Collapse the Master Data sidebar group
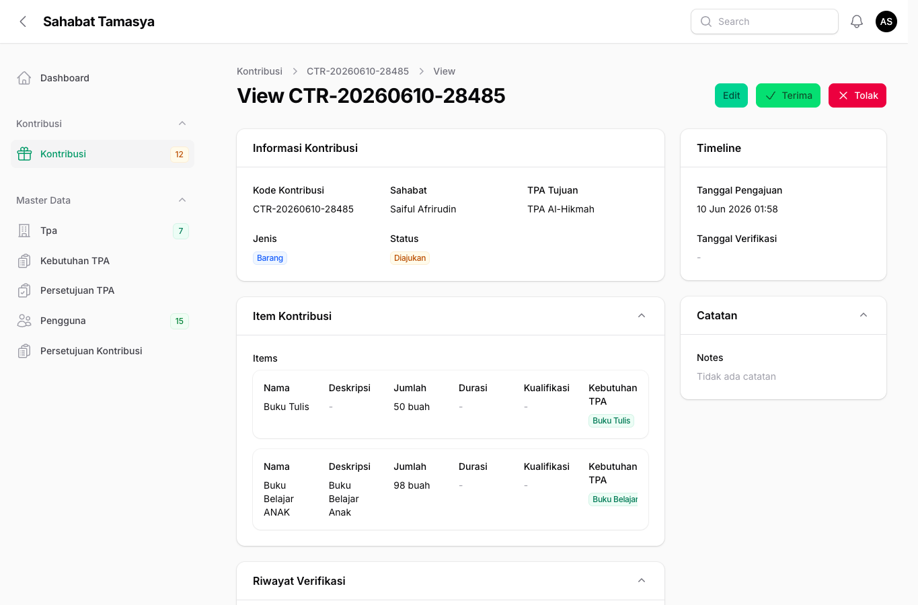The width and height of the screenshot is (918, 605). point(182,200)
